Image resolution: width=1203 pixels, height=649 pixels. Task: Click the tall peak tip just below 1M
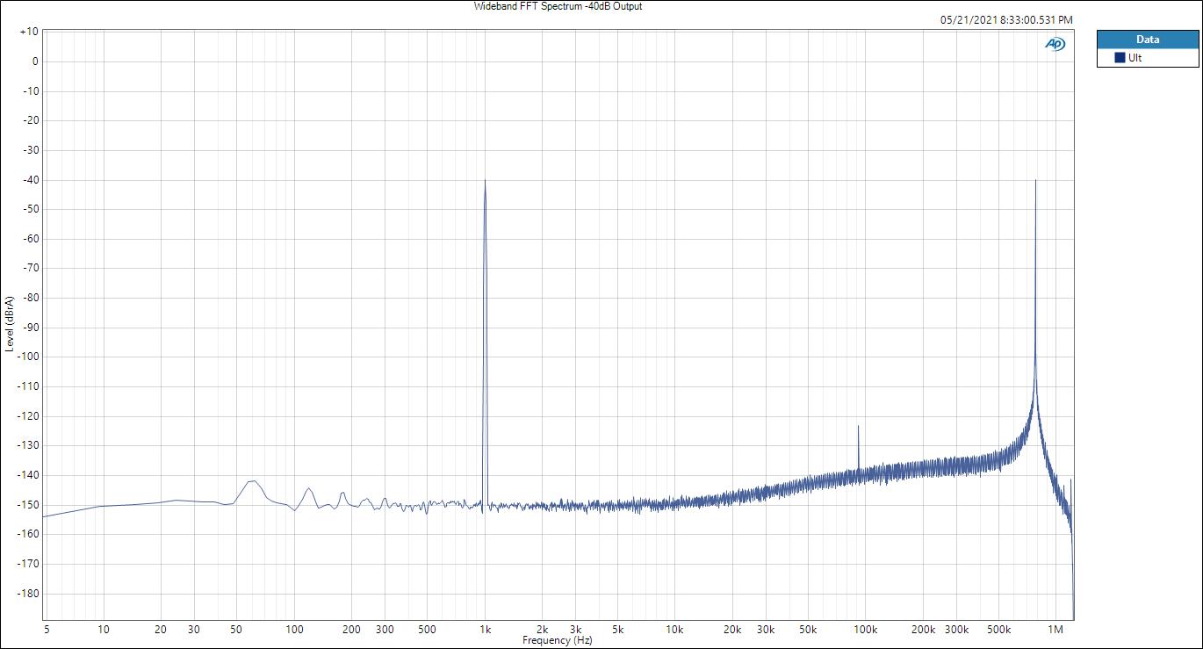point(1036,181)
